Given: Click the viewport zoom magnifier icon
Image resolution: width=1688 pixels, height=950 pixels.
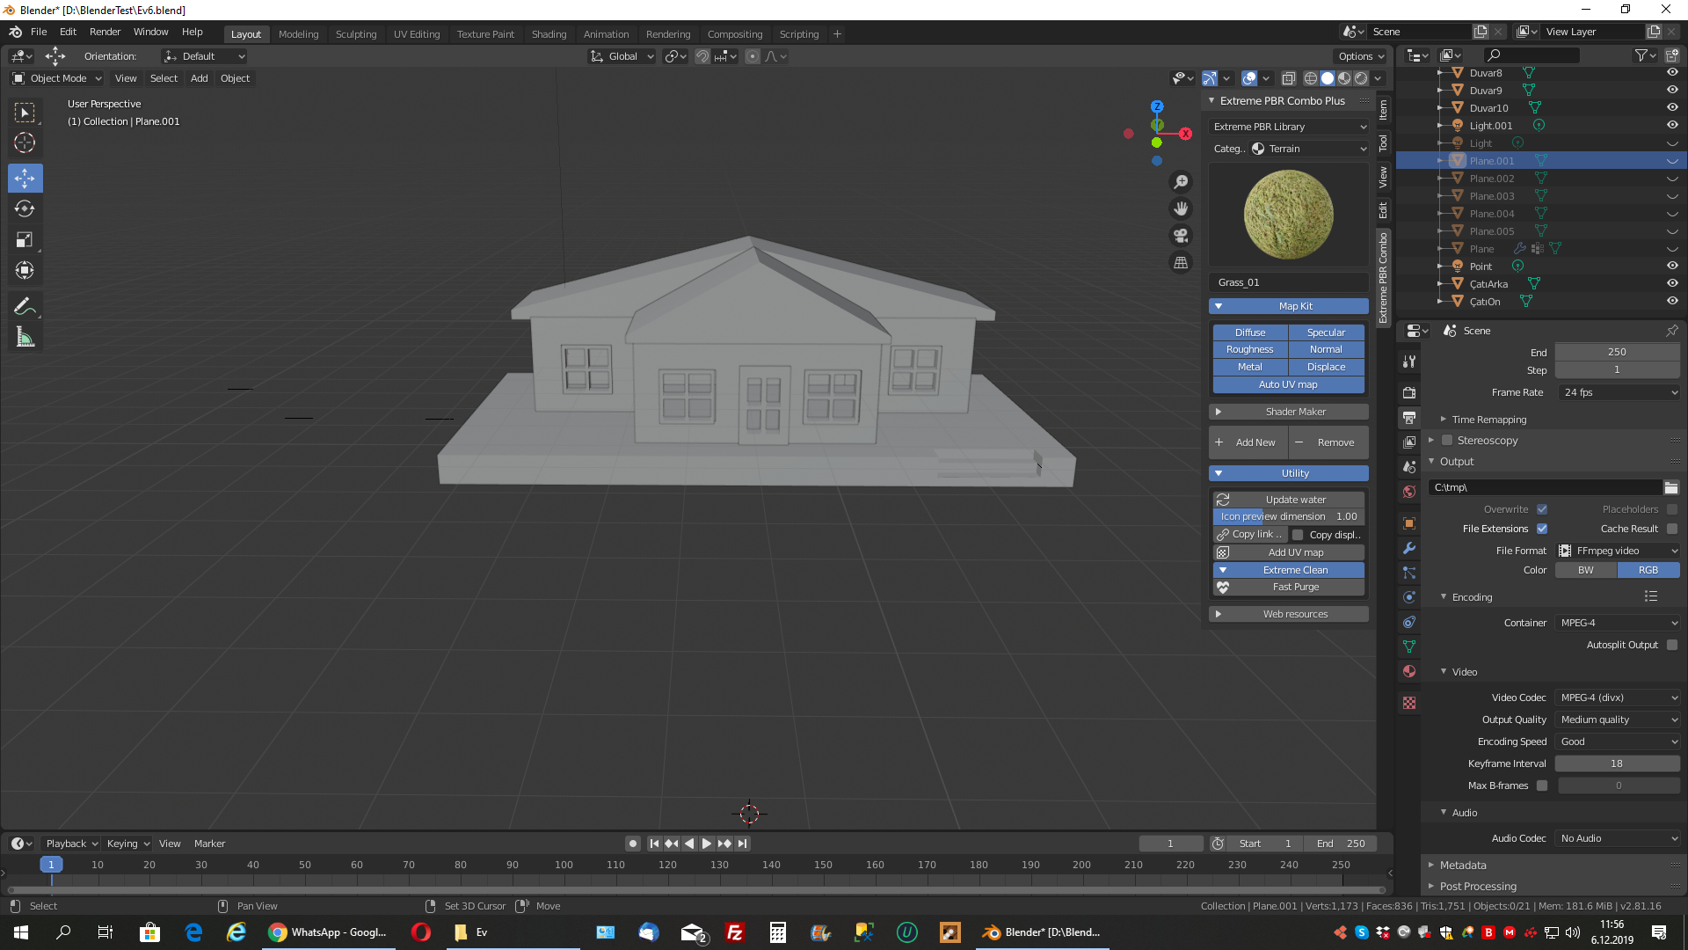Looking at the screenshot, I should tap(1181, 181).
